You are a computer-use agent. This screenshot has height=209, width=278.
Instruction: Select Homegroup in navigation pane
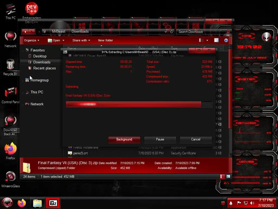coord(39,80)
